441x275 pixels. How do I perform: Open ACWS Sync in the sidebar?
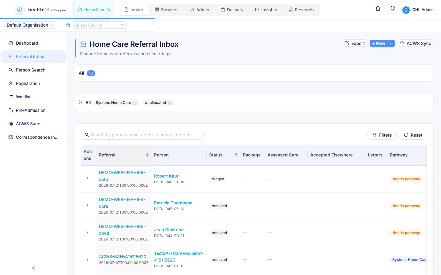34,124
